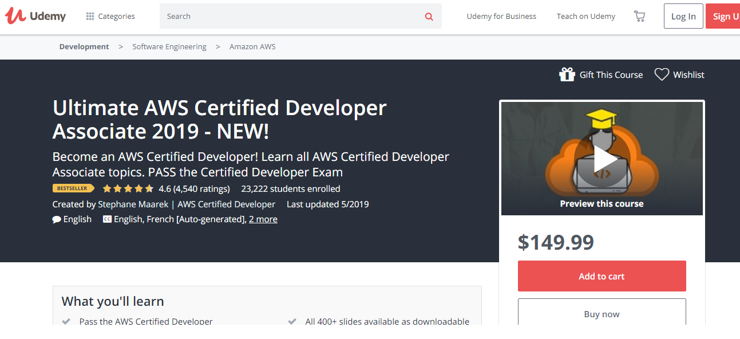Click the Wishlist heart icon
The height and width of the screenshot is (339, 740).
(x=662, y=74)
